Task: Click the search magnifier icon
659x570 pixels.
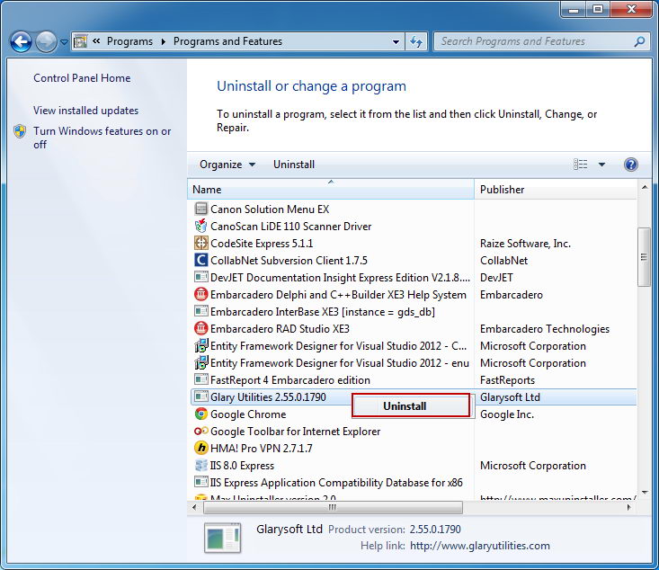Action: pos(639,41)
